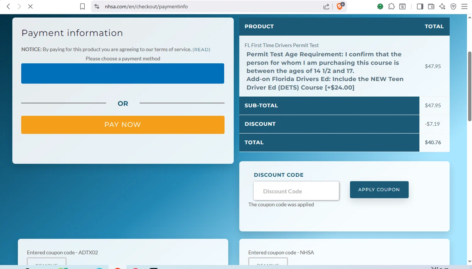Click the address bar URL
The height and width of the screenshot is (269, 472).
pyautogui.click(x=146, y=6)
